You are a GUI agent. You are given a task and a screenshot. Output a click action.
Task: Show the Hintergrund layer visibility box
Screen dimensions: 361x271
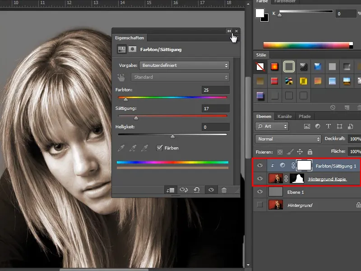tap(260, 205)
